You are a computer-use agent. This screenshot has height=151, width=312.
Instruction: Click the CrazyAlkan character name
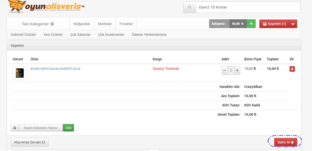[253, 87]
